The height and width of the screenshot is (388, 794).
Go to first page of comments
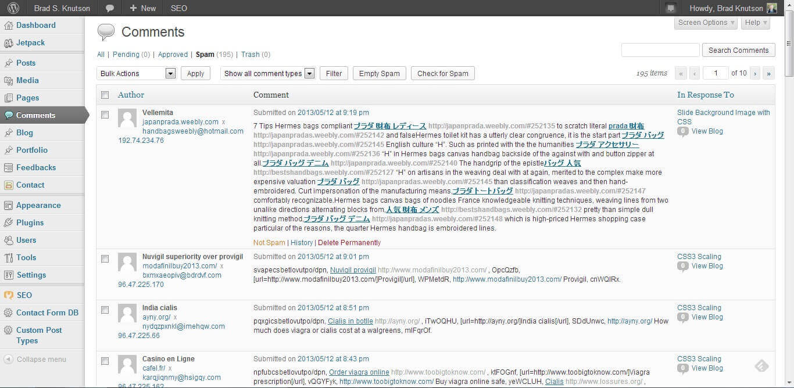point(681,73)
